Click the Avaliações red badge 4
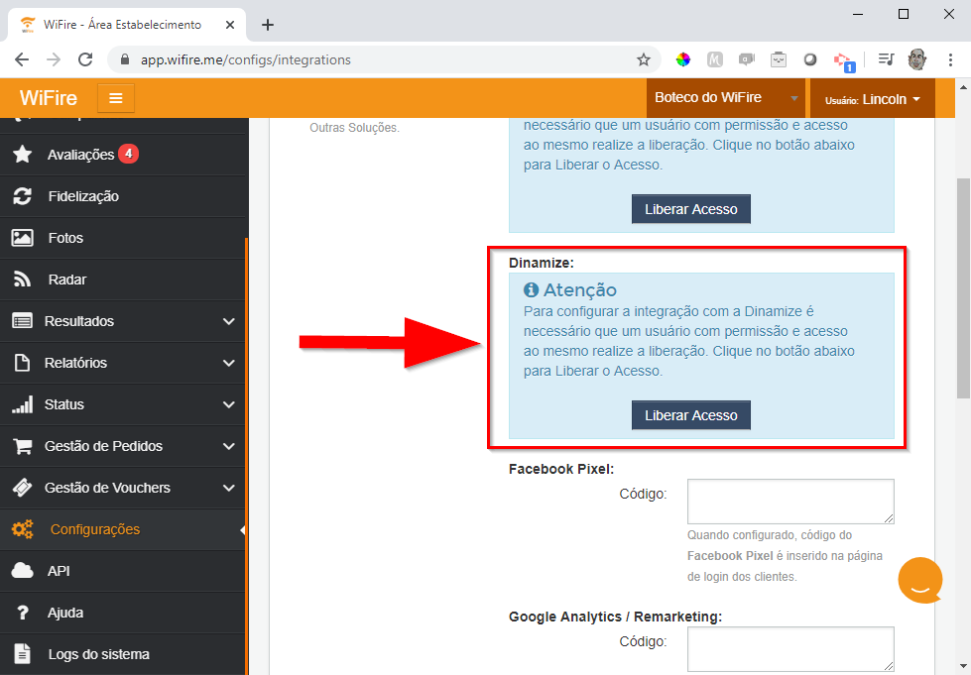Screen dimensions: 971x675 (x=128, y=153)
